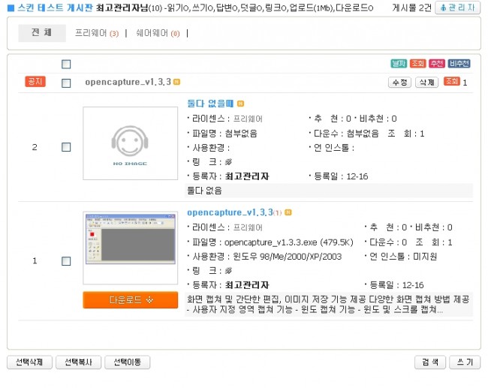
Task: Click the teal 조회 sort badge
Action: 418,64
